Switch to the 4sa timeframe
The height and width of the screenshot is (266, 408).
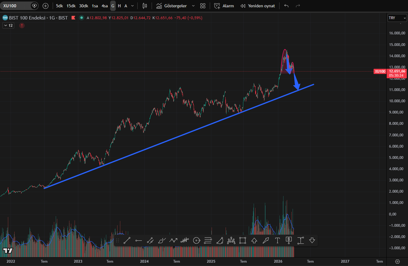tap(105, 6)
